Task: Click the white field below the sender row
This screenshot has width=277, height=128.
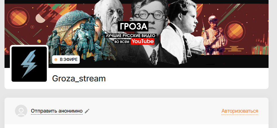Action: [x=136, y=126]
